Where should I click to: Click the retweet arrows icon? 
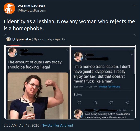(95, 103)
